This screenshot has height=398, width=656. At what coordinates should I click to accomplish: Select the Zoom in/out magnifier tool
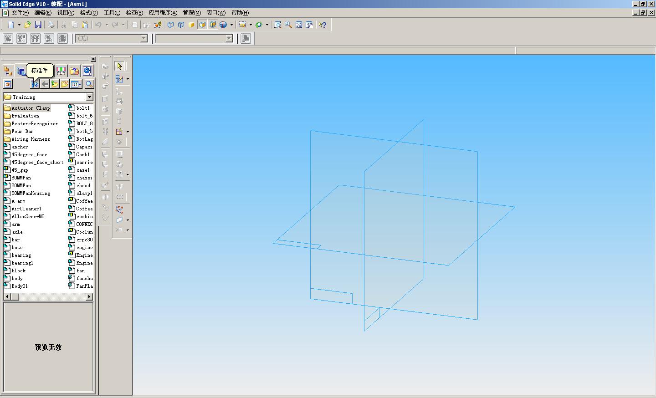click(x=288, y=25)
